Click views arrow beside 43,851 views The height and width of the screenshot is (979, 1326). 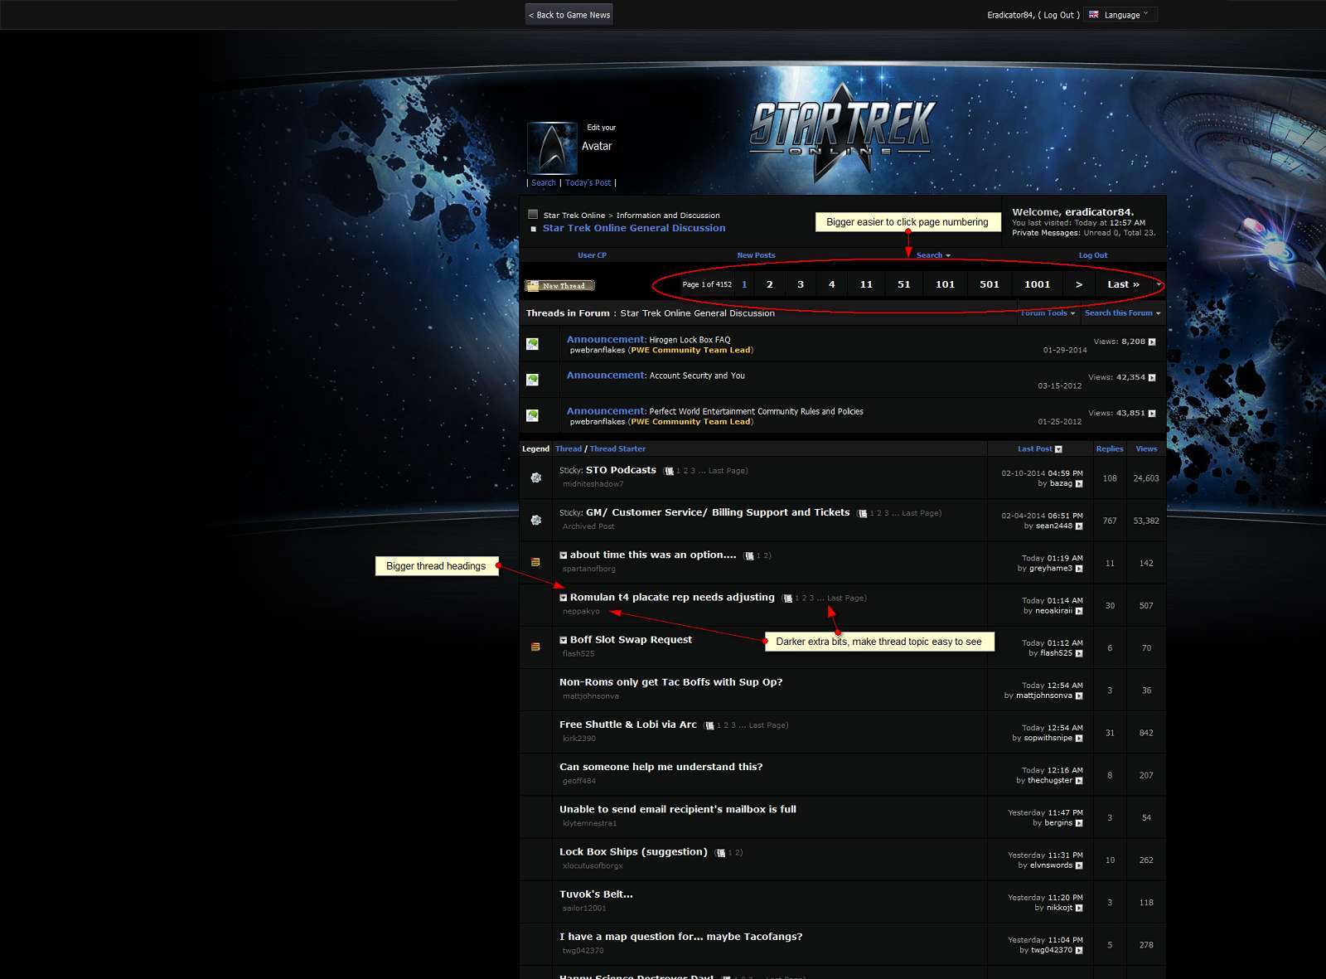[1152, 413]
